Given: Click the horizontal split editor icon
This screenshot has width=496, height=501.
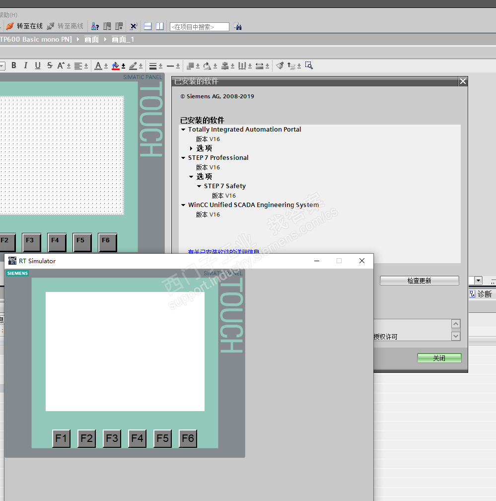Looking at the screenshot, I should click(x=147, y=26).
